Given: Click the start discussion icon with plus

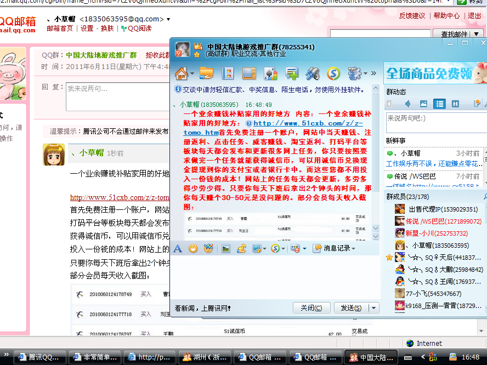Looking at the screenshot, I should 292,73.
